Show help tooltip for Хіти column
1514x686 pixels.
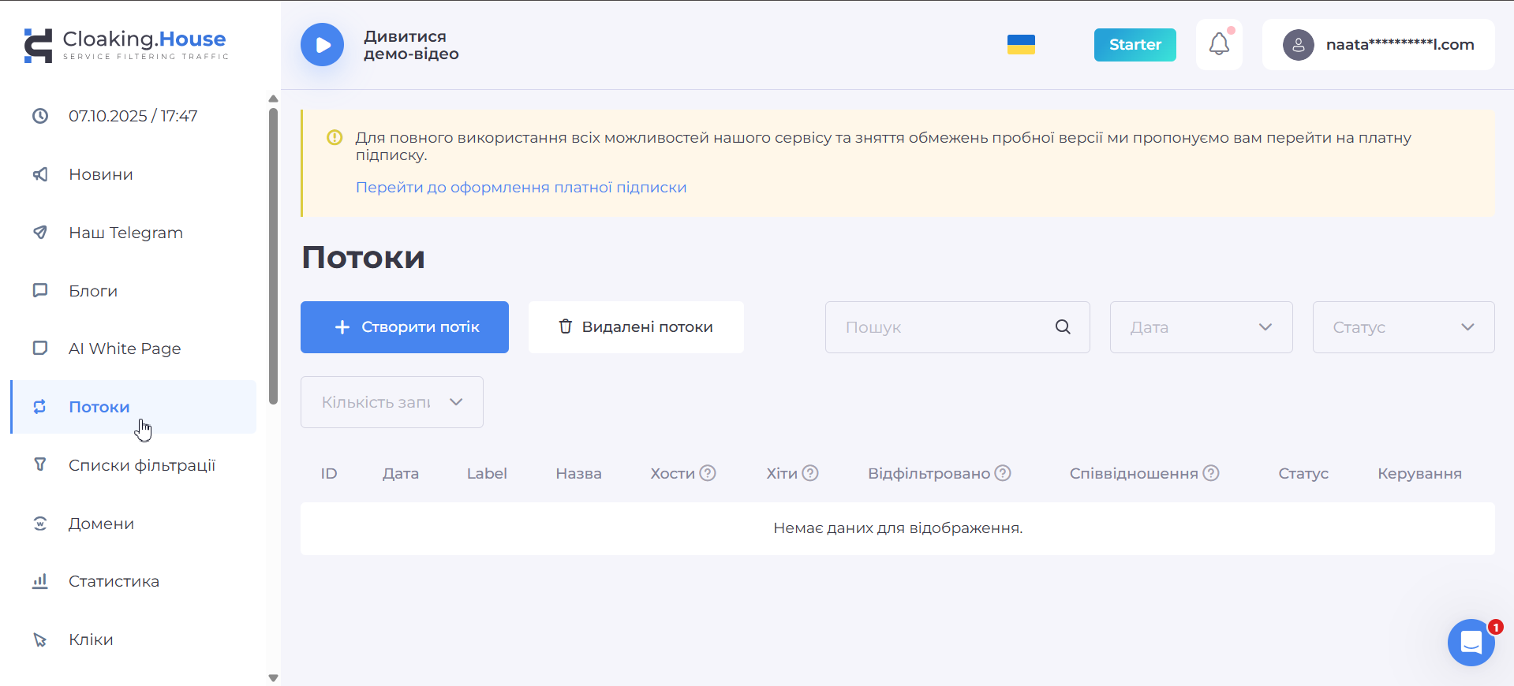click(810, 473)
